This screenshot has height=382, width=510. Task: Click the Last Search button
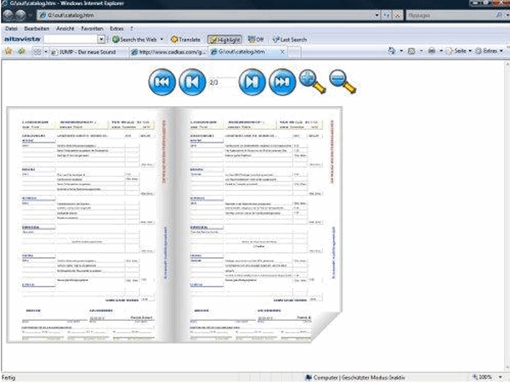pyautogui.click(x=290, y=39)
